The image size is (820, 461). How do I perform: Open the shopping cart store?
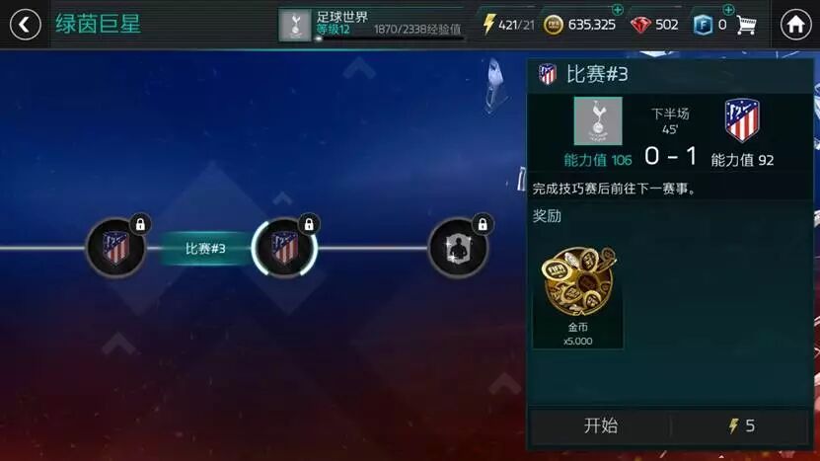pos(746,25)
